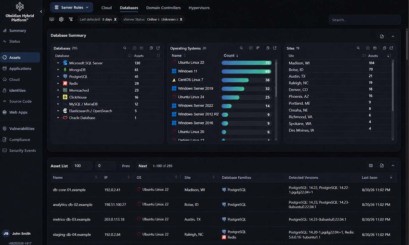Open Applications in the sidebar

pos(20,69)
